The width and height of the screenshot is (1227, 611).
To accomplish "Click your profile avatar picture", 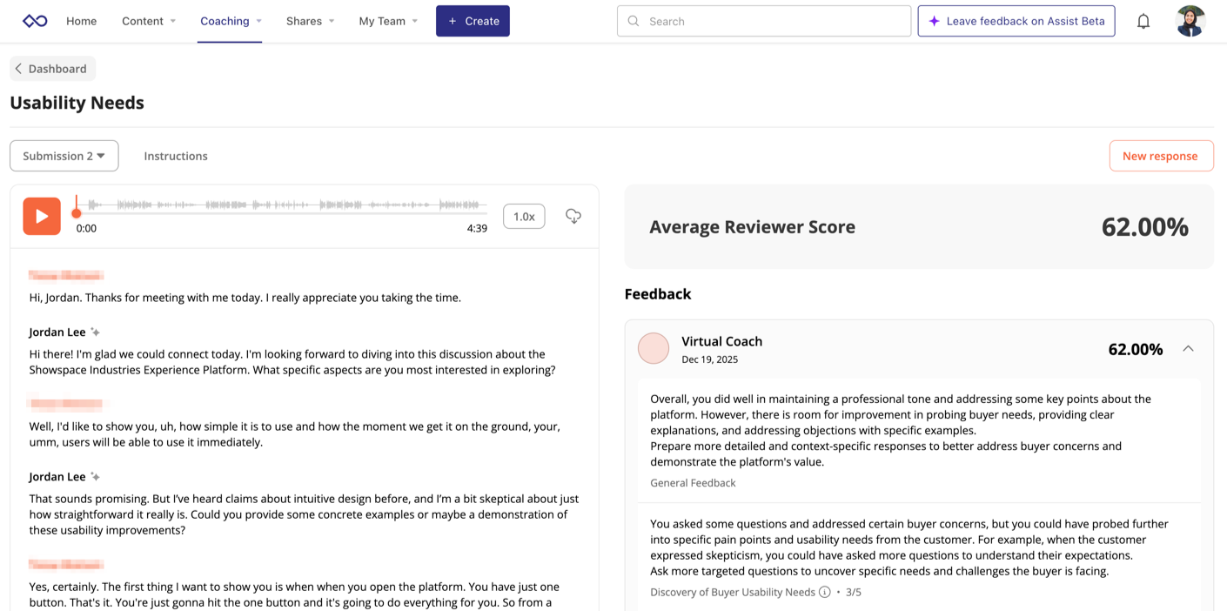I will [1190, 20].
